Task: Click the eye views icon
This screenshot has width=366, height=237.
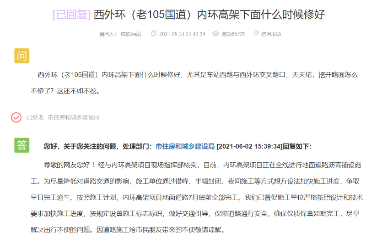Action: click(215, 34)
